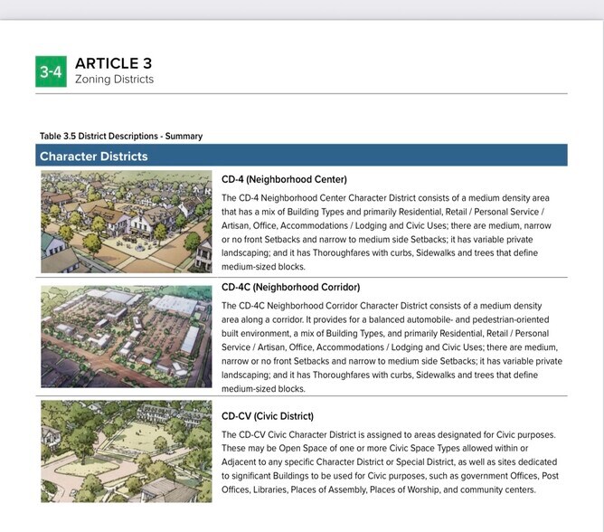Open the CD-4C Neighborhood Corridor illustration
The image size is (604, 532).
[x=127, y=337]
